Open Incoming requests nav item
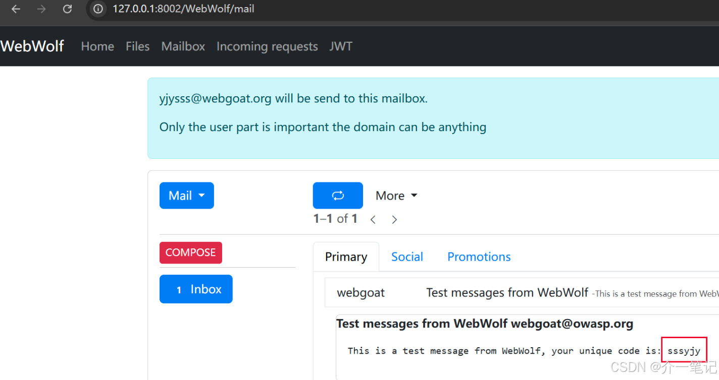 pos(267,46)
